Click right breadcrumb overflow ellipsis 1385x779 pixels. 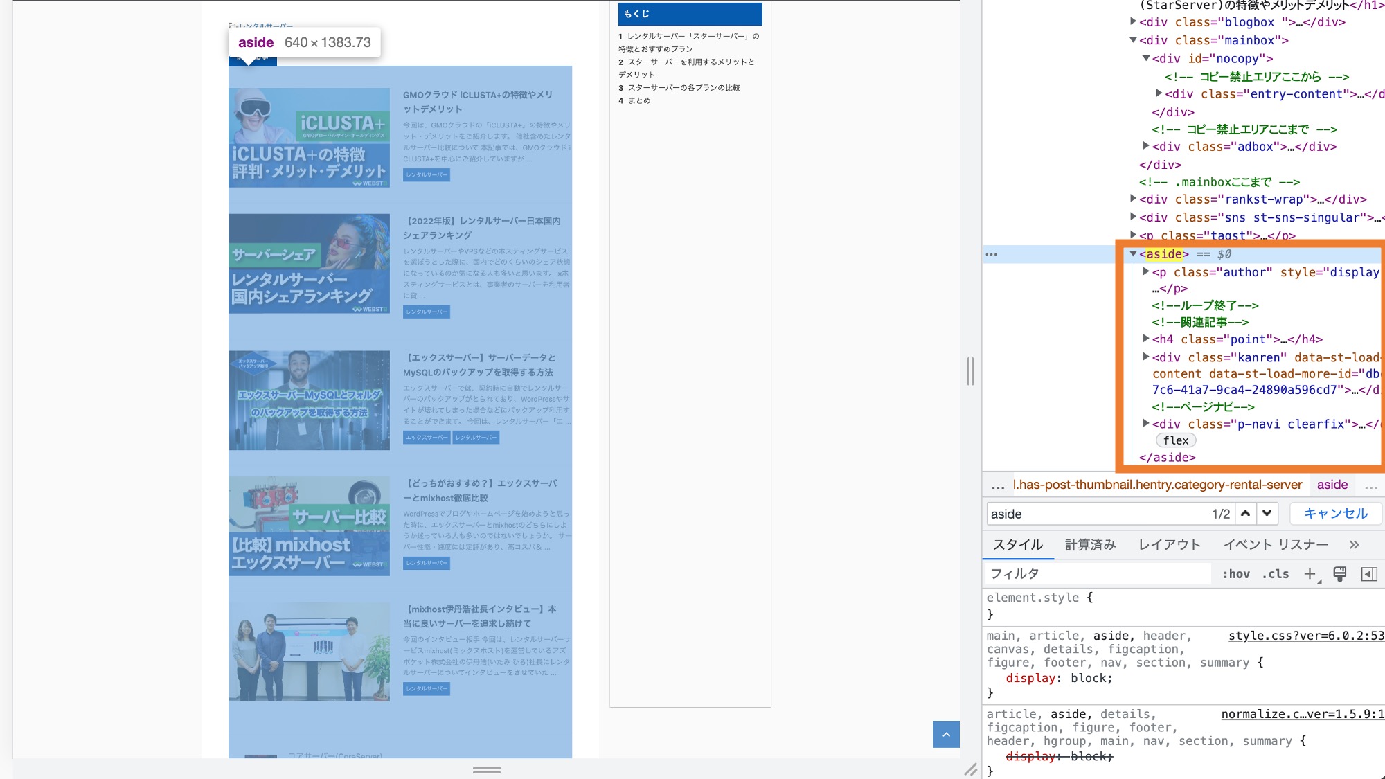coord(1370,486)
